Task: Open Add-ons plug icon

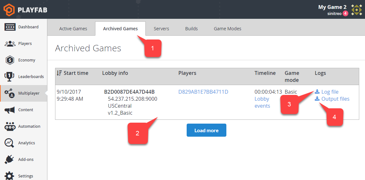Action: (10, 159)
